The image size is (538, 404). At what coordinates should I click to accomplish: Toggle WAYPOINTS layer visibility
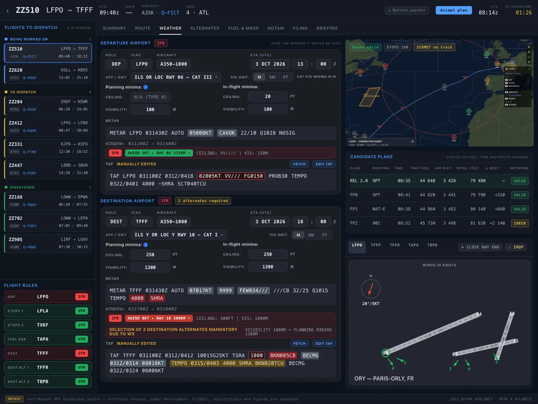[x=506, y=86]
